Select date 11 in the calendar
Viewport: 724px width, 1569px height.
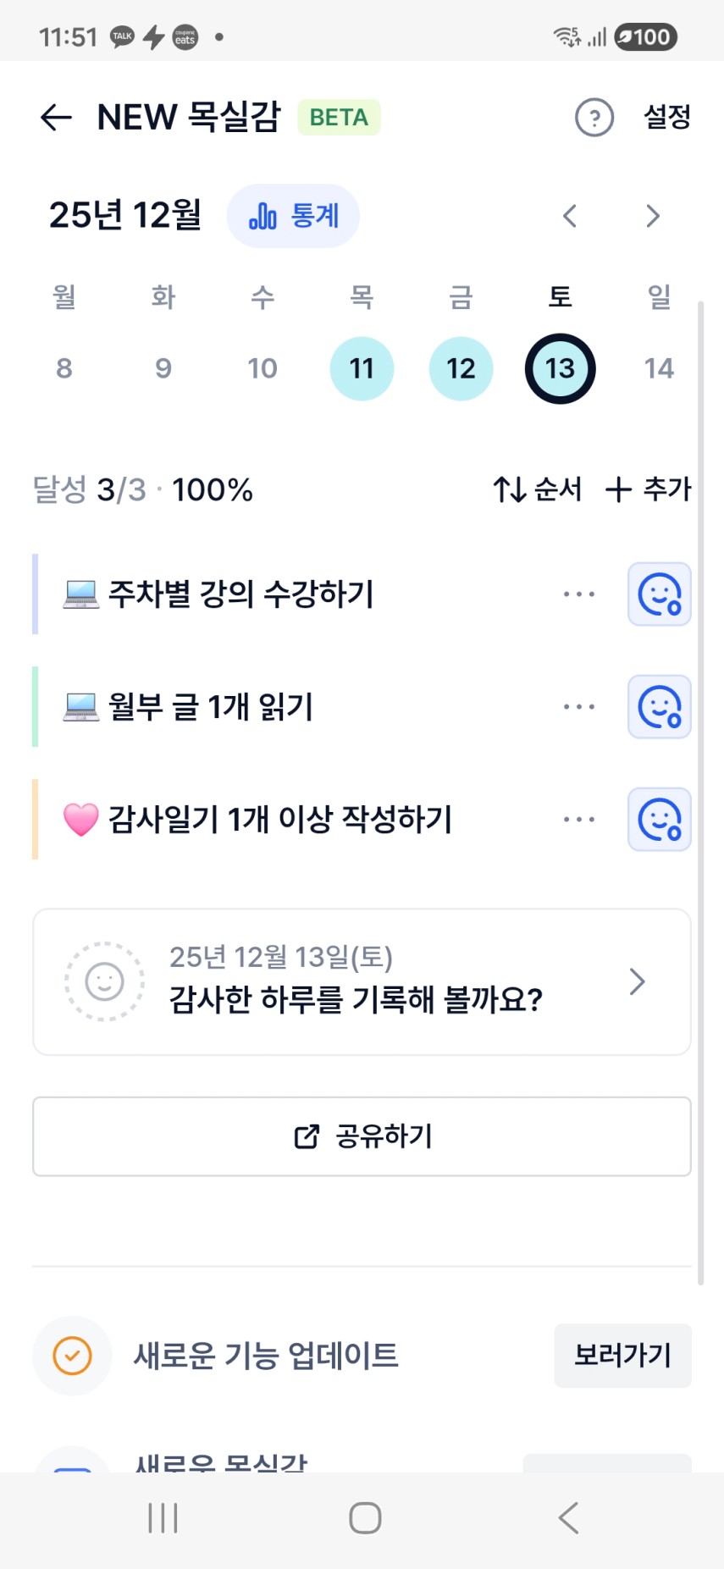pos(362,368)
